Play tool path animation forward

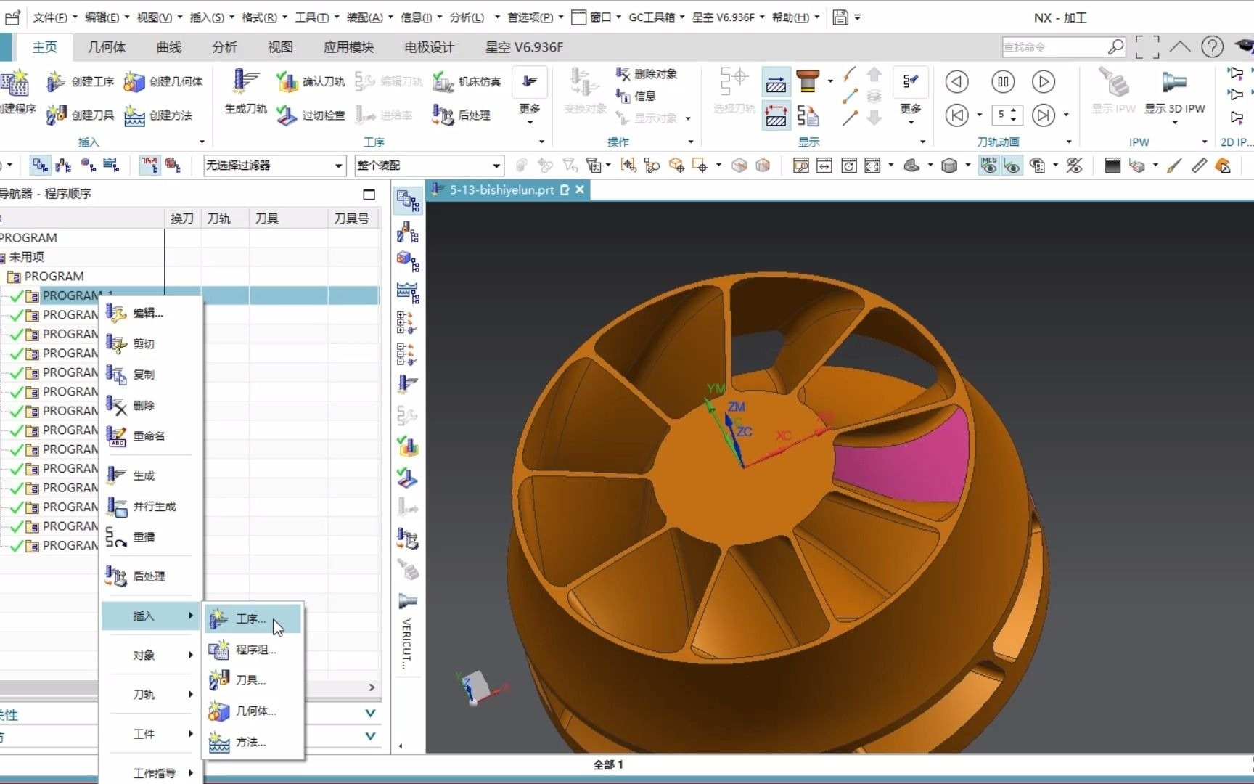(1044, 82)
